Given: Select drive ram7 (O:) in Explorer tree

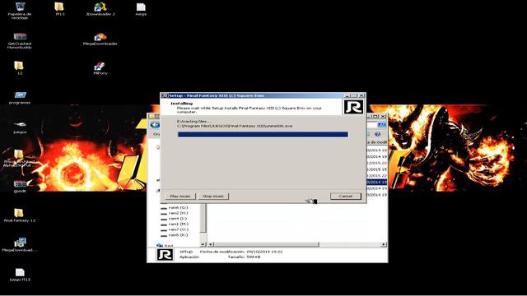Looking at the screenshot, I should pyautogui.click(x=174, y=229).
